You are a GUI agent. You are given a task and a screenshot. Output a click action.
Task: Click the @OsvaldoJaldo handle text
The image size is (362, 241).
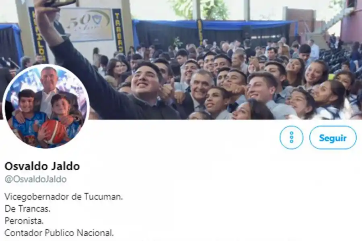coord(36,179)
